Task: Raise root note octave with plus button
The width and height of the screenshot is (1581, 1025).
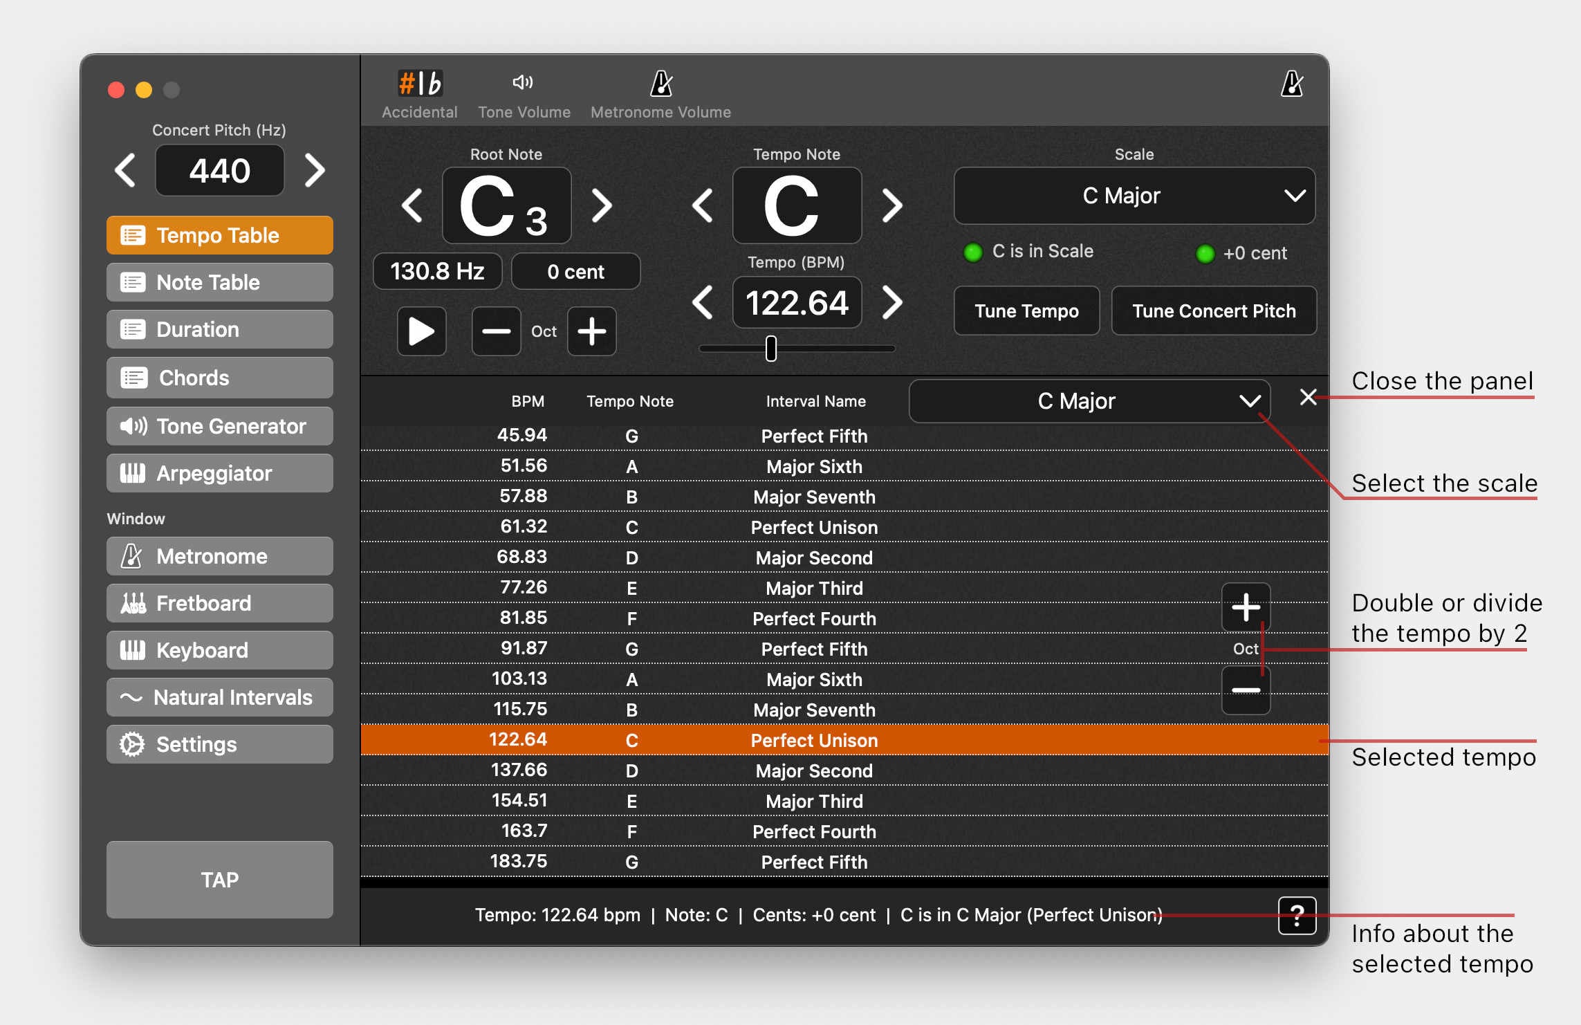Action: [x=591, y=331]
